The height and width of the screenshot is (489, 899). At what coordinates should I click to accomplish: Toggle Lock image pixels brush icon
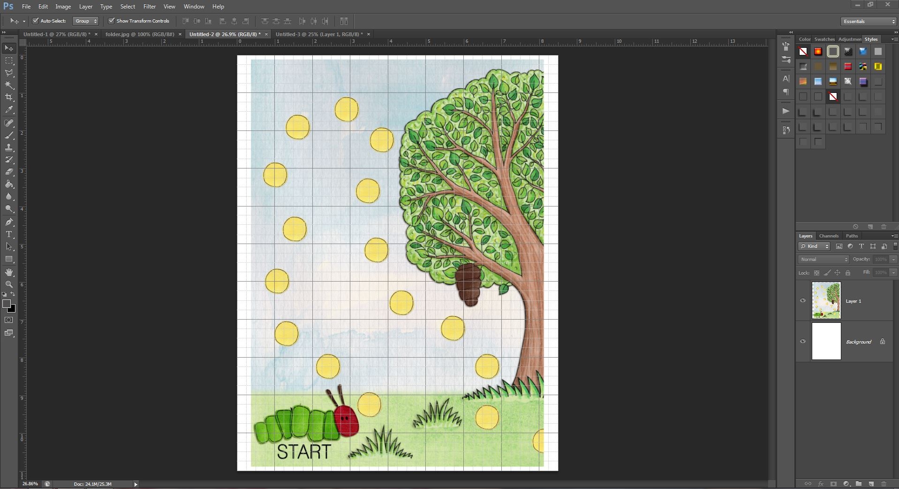click(827, 273)
